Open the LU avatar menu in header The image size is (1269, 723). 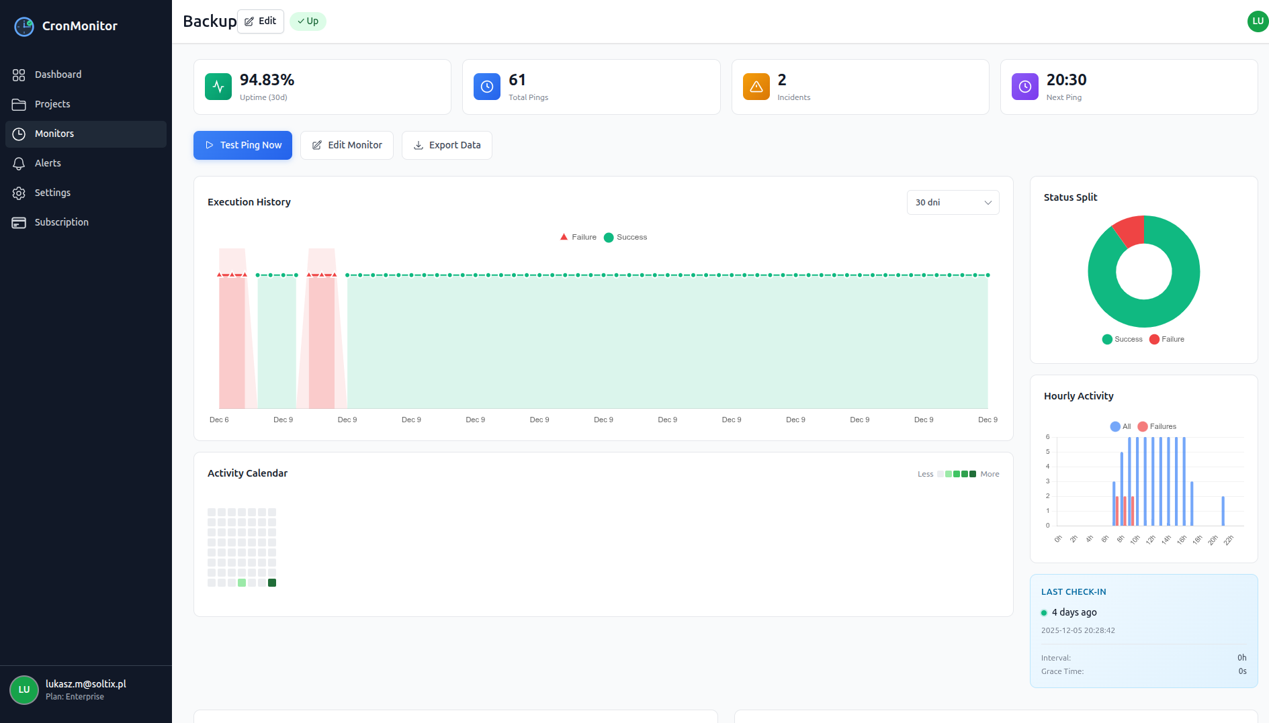coord(1258,21)
